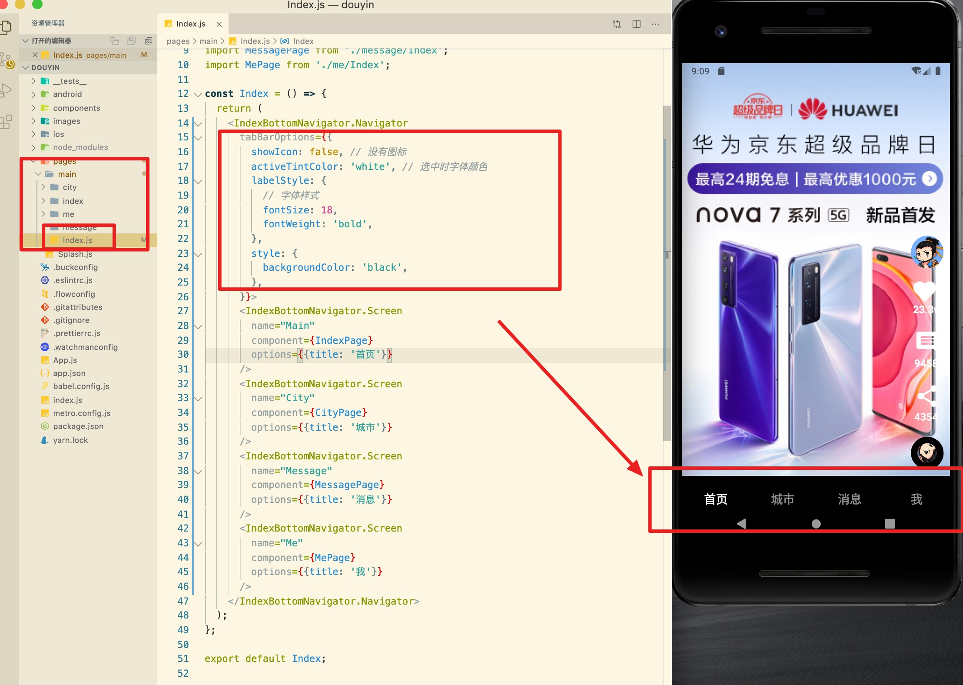963x685 pixels.
Task: Tap the heart like icon in emulator video
Action: click(x=925, y=291)
